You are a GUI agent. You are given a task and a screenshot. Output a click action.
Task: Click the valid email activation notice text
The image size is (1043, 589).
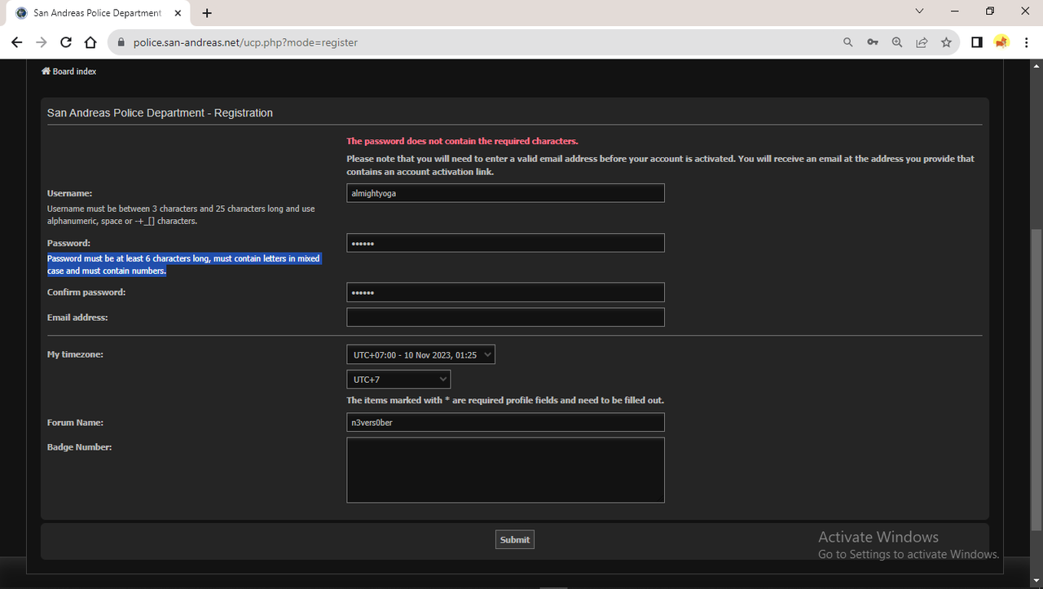[x=660, y=165]
